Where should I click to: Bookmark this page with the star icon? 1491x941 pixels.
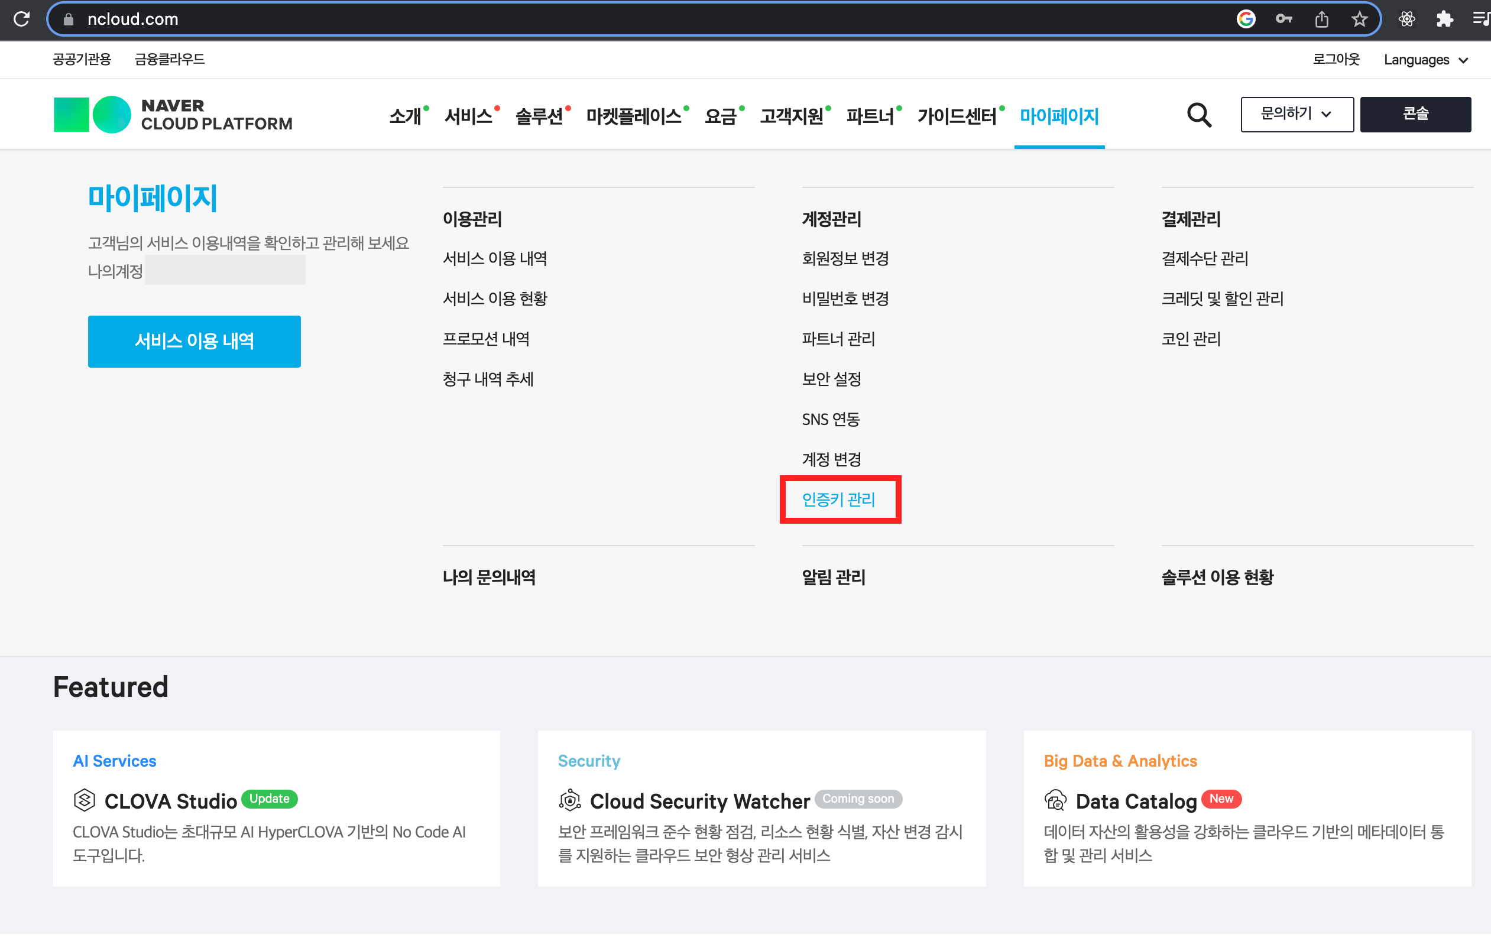click(x=1359, y=19)
